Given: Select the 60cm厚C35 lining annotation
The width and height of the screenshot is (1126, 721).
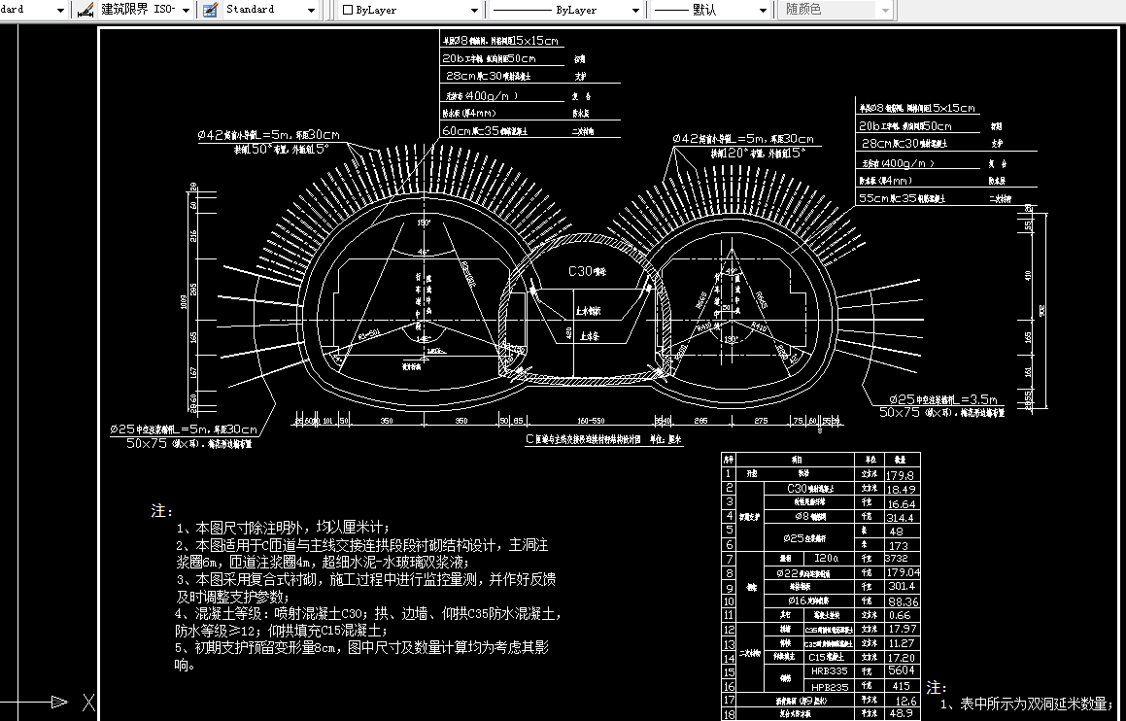Looking at the screenshot, I should (x=486, y=131).
